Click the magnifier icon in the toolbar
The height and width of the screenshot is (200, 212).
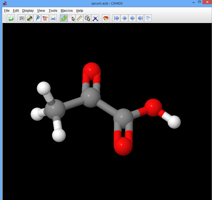37,19
